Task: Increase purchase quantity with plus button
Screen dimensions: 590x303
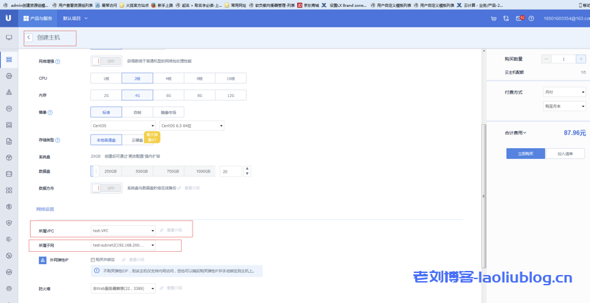Action: [x=580, y=59]
